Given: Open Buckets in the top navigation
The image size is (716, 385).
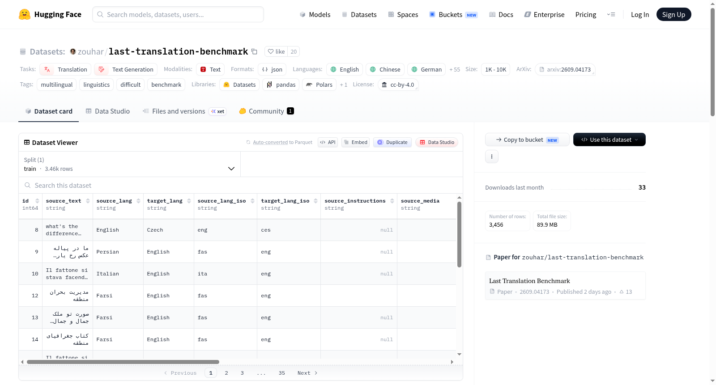Looking at the screenshot, I should point(453,14).
